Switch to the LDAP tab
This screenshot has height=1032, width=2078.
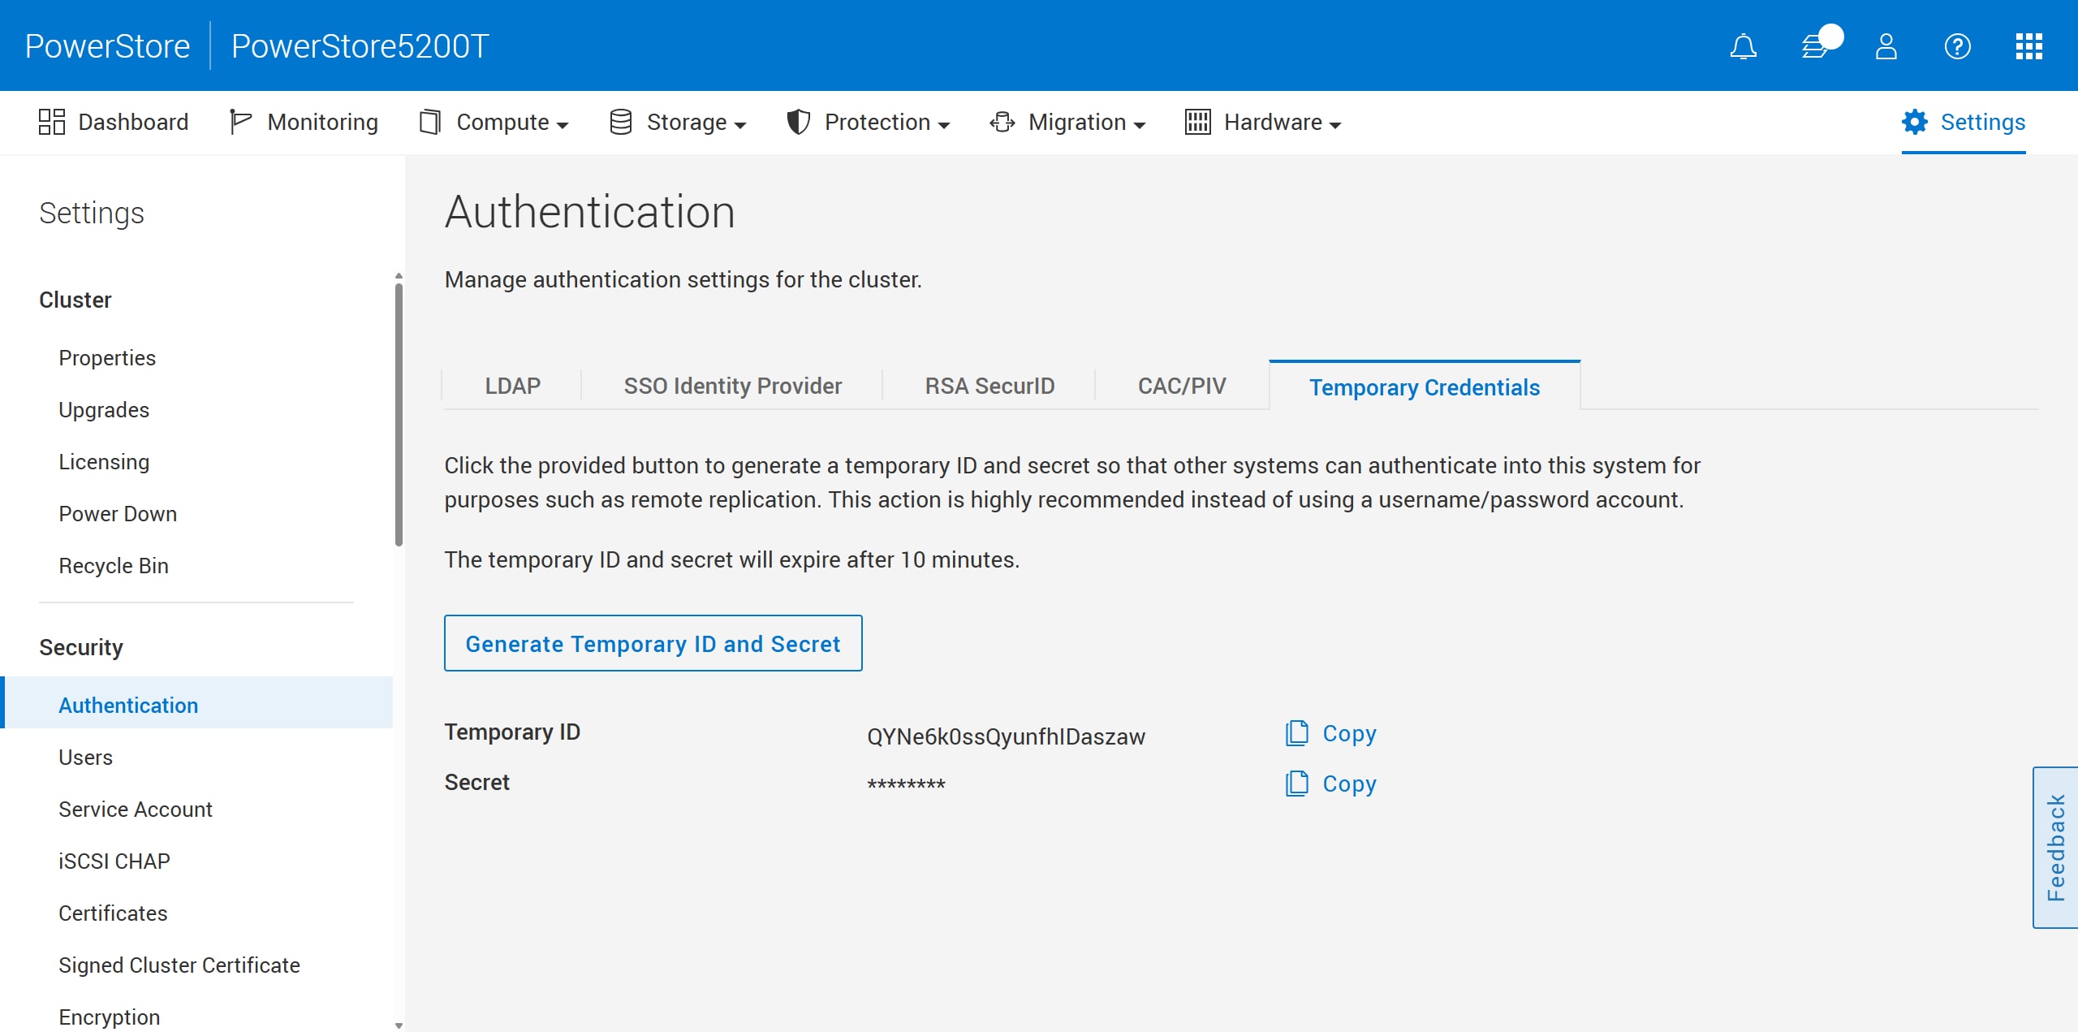click(512, 386)
